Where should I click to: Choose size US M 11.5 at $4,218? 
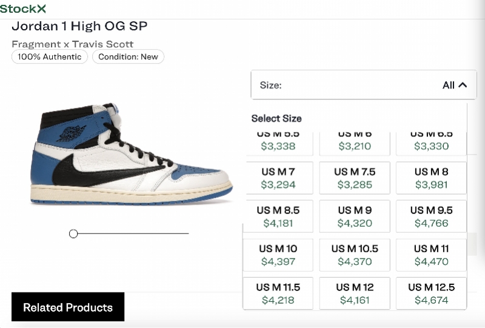click(278, 293)
